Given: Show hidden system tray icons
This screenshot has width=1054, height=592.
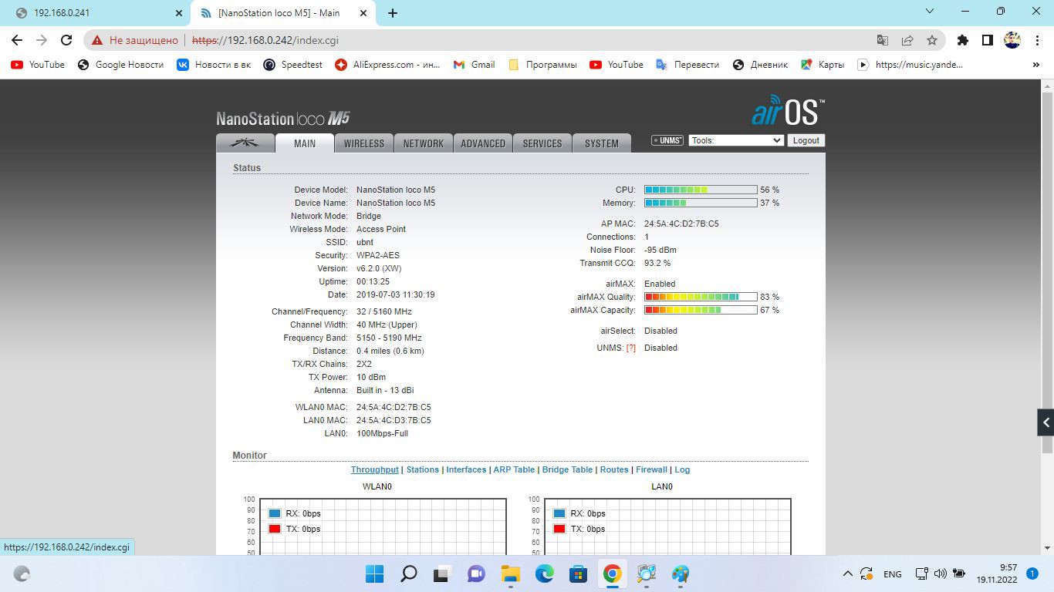Looking at the screenshot, I should pos(847,573).
